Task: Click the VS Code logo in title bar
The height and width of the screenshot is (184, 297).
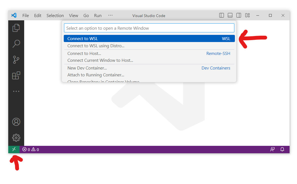Action: tap(14, 15)
